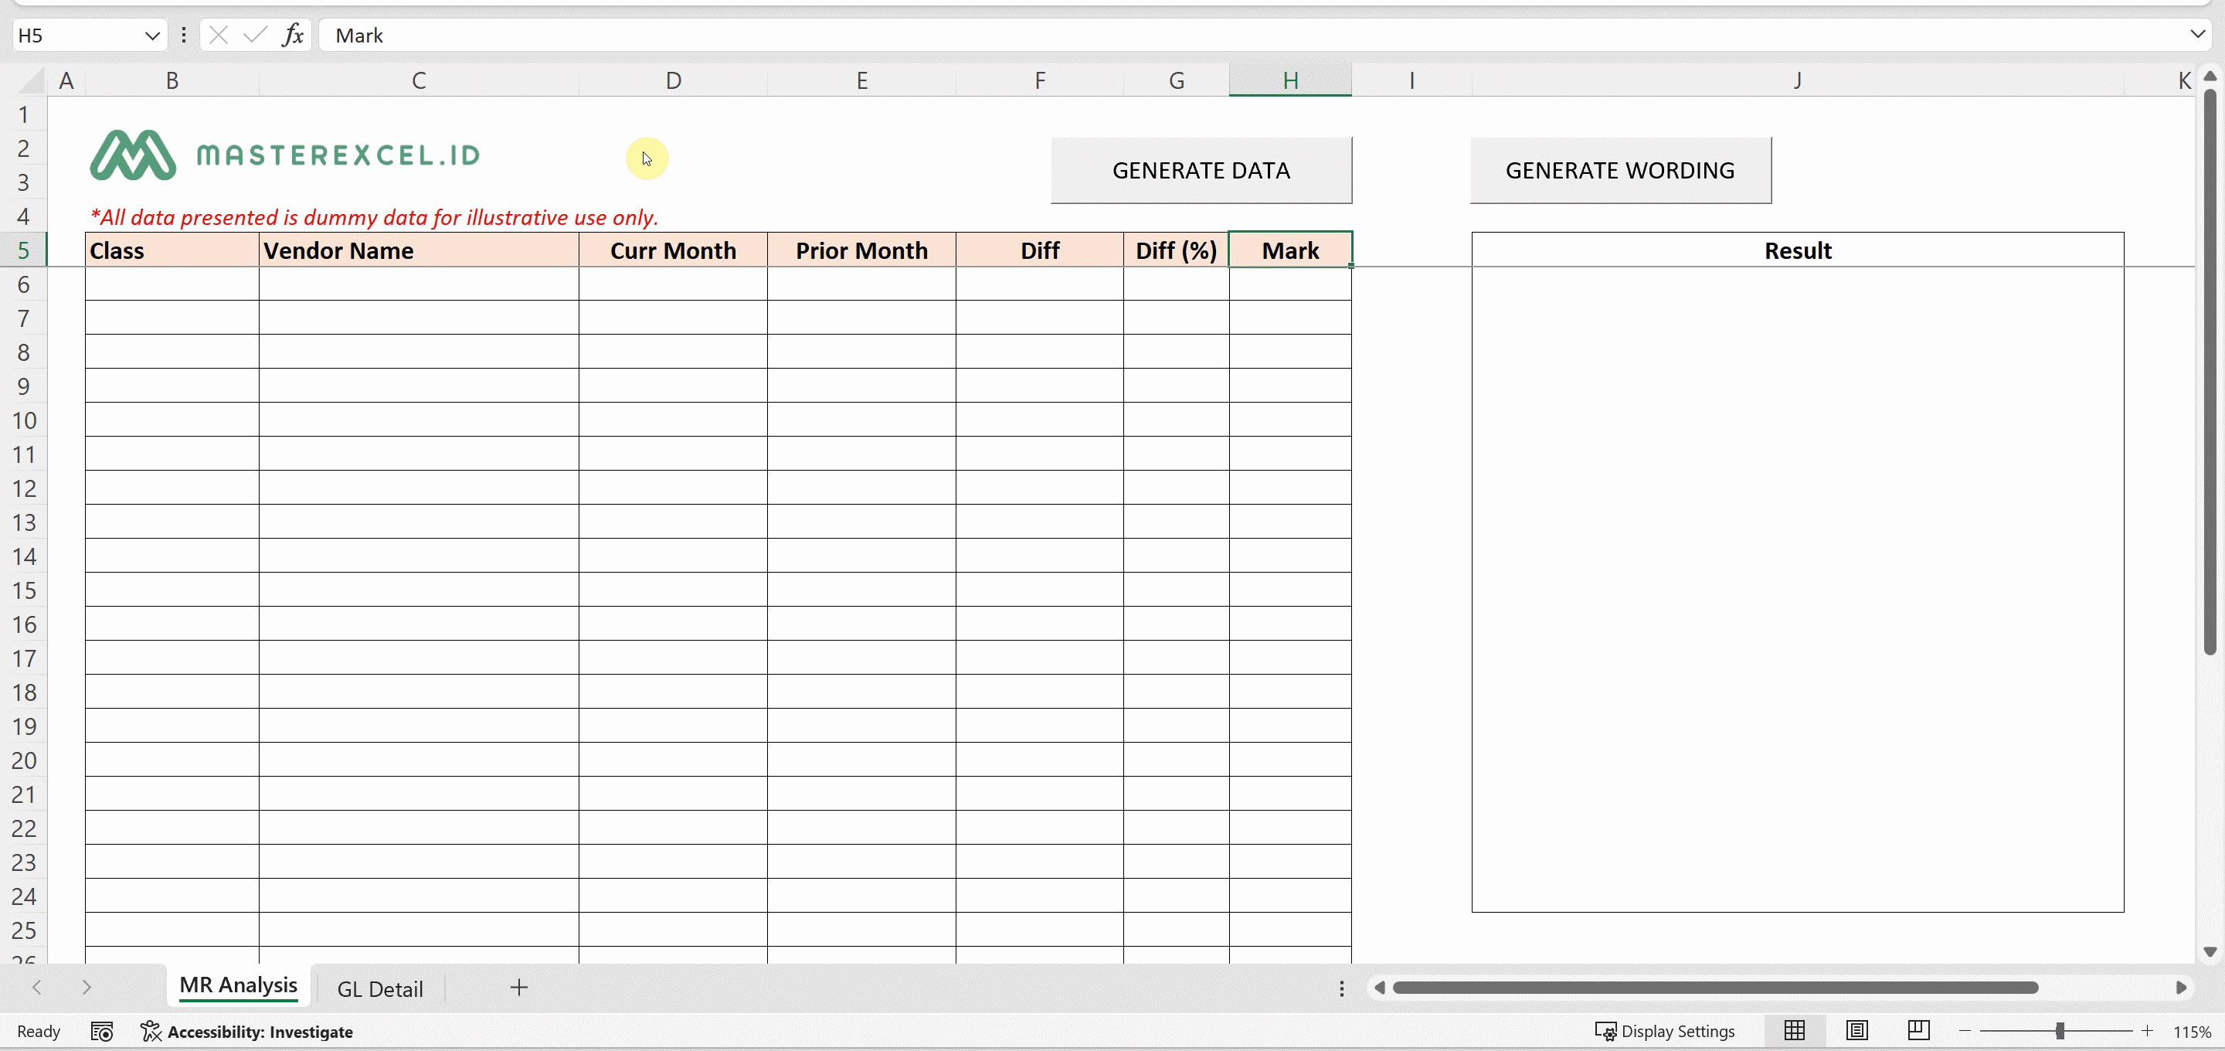
Task: Open the sheet scrollbar options ellipsis
Action: [1341, 988]
